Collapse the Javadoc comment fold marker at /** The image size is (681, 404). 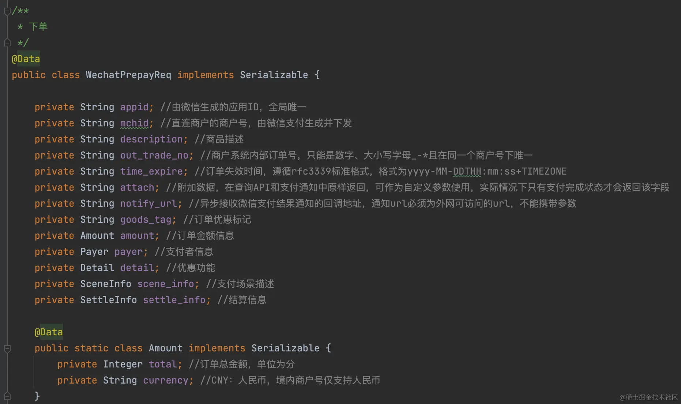coord(7,11)
